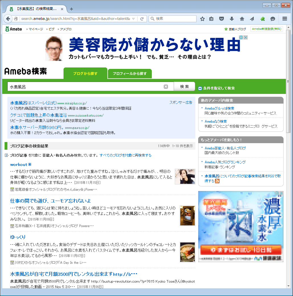Click Ameba新規登録(無料) button
This screenshot has height=296, width=293.
click(267, 29)
